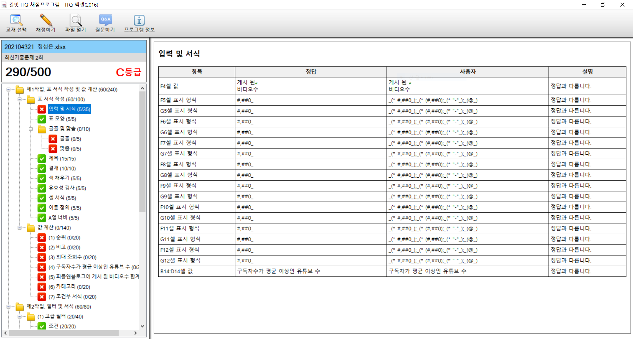
Task: Click tree panel scroll down arrow
Action: (142, 326)
